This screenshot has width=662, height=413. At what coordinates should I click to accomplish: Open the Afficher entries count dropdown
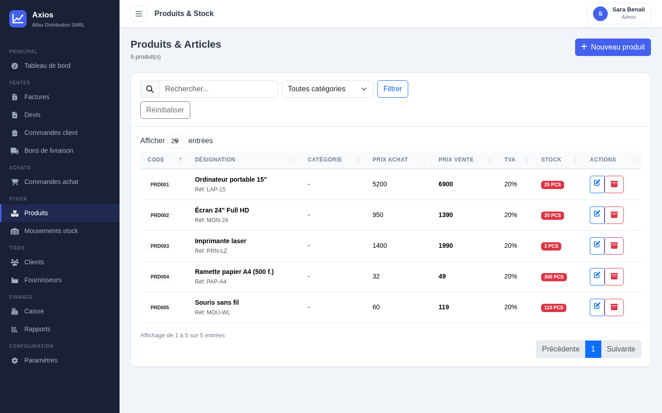point(177,141)
